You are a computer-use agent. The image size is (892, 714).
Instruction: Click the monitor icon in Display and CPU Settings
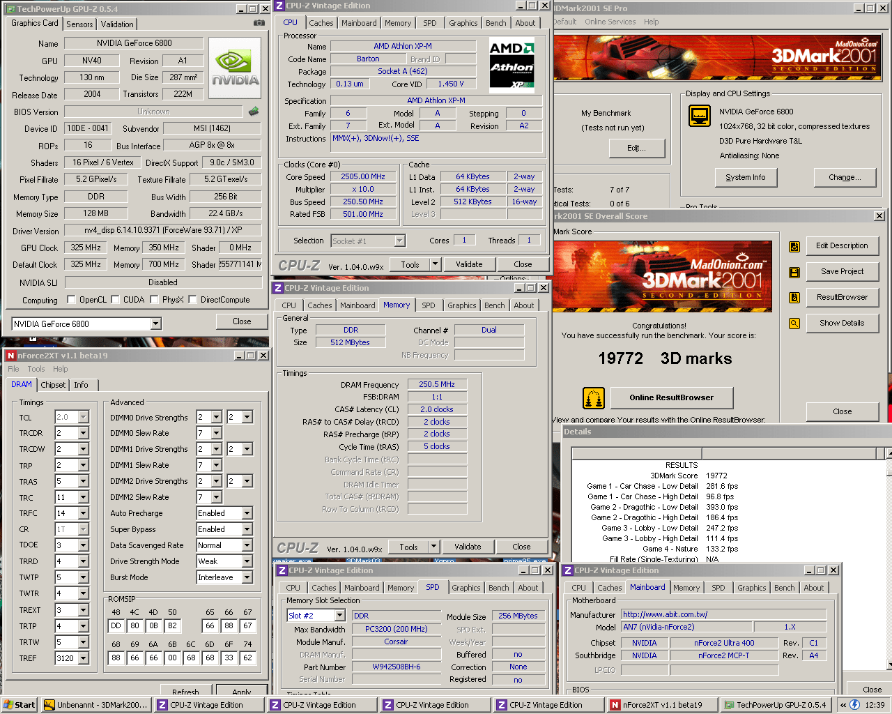[x=699, y=116]
